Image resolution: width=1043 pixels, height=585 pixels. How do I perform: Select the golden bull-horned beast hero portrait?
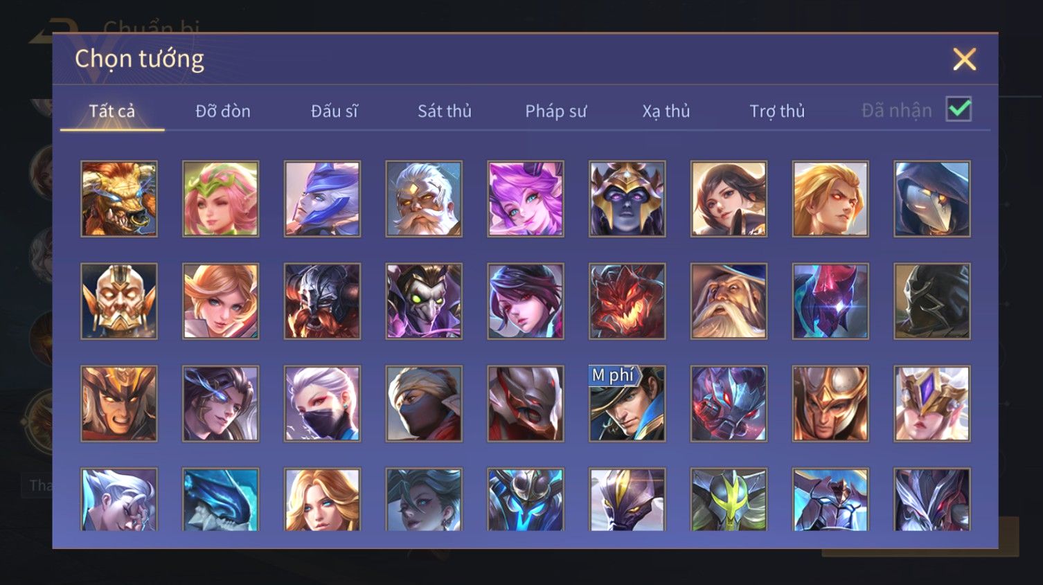tap(119, 199)
